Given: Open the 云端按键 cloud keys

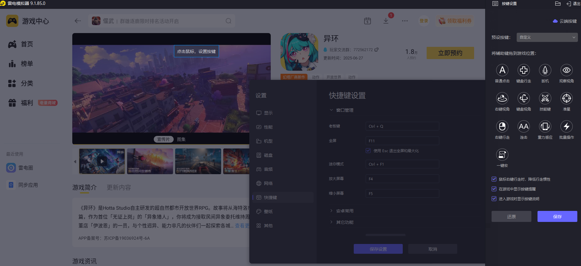Looking at the screenshot, I should click(x=565, y=21).
